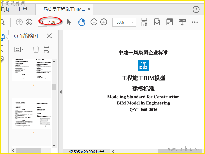
Task: Open the 50% zoom level dropdown
Action: pos(124,22)
